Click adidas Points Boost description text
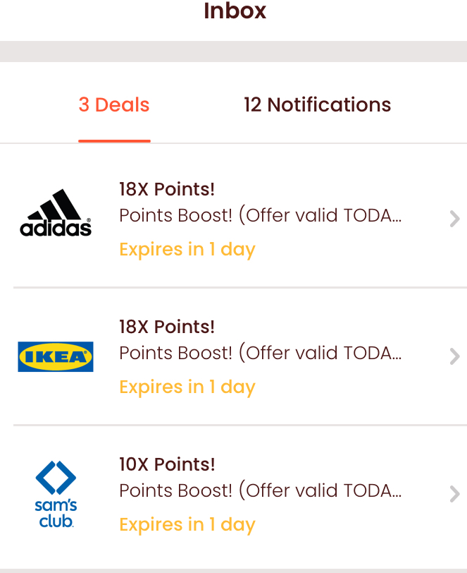This screenshot has height=573, width=467. [x=261, y=215]
